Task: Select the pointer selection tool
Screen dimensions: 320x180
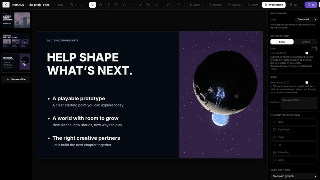Action: 92,5
